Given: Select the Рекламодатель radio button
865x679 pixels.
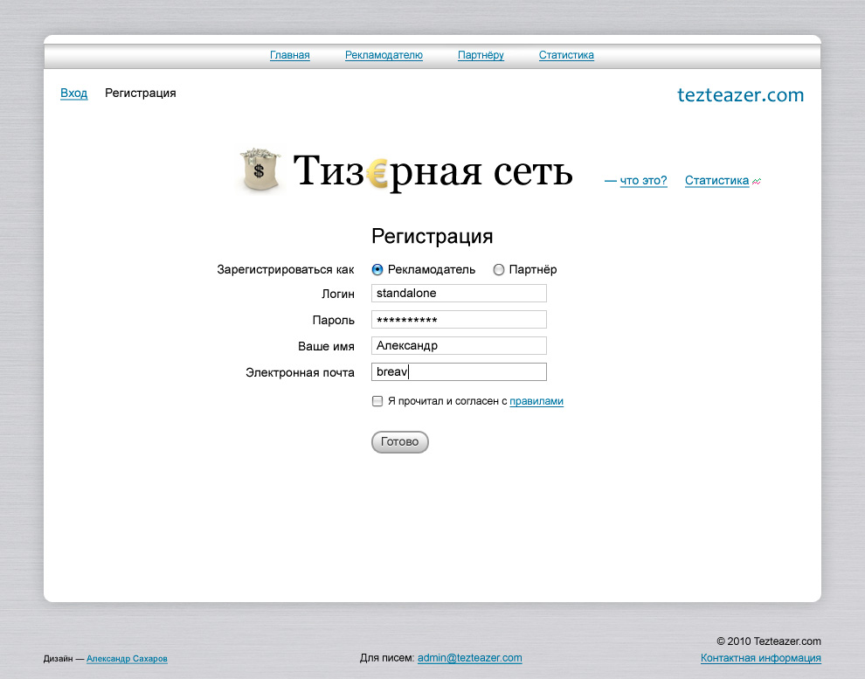Looking at the screenshot, I should 377,269.
